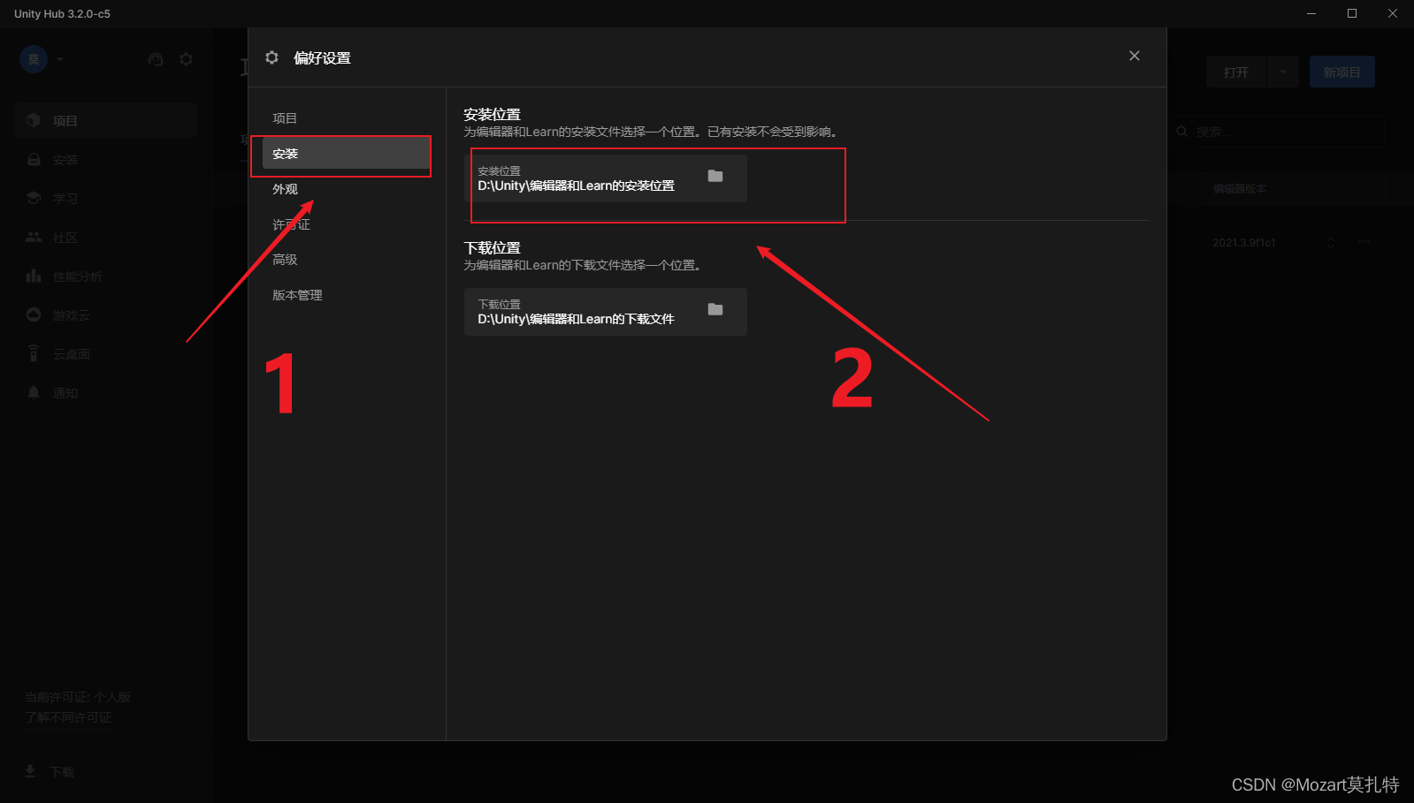Open the project row more options menu
Screen dimensions: 1414x803
pos(1364,242)
